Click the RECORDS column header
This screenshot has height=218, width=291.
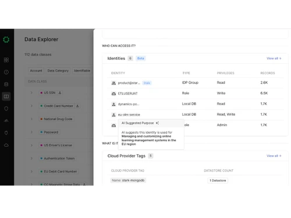point(268,73)
